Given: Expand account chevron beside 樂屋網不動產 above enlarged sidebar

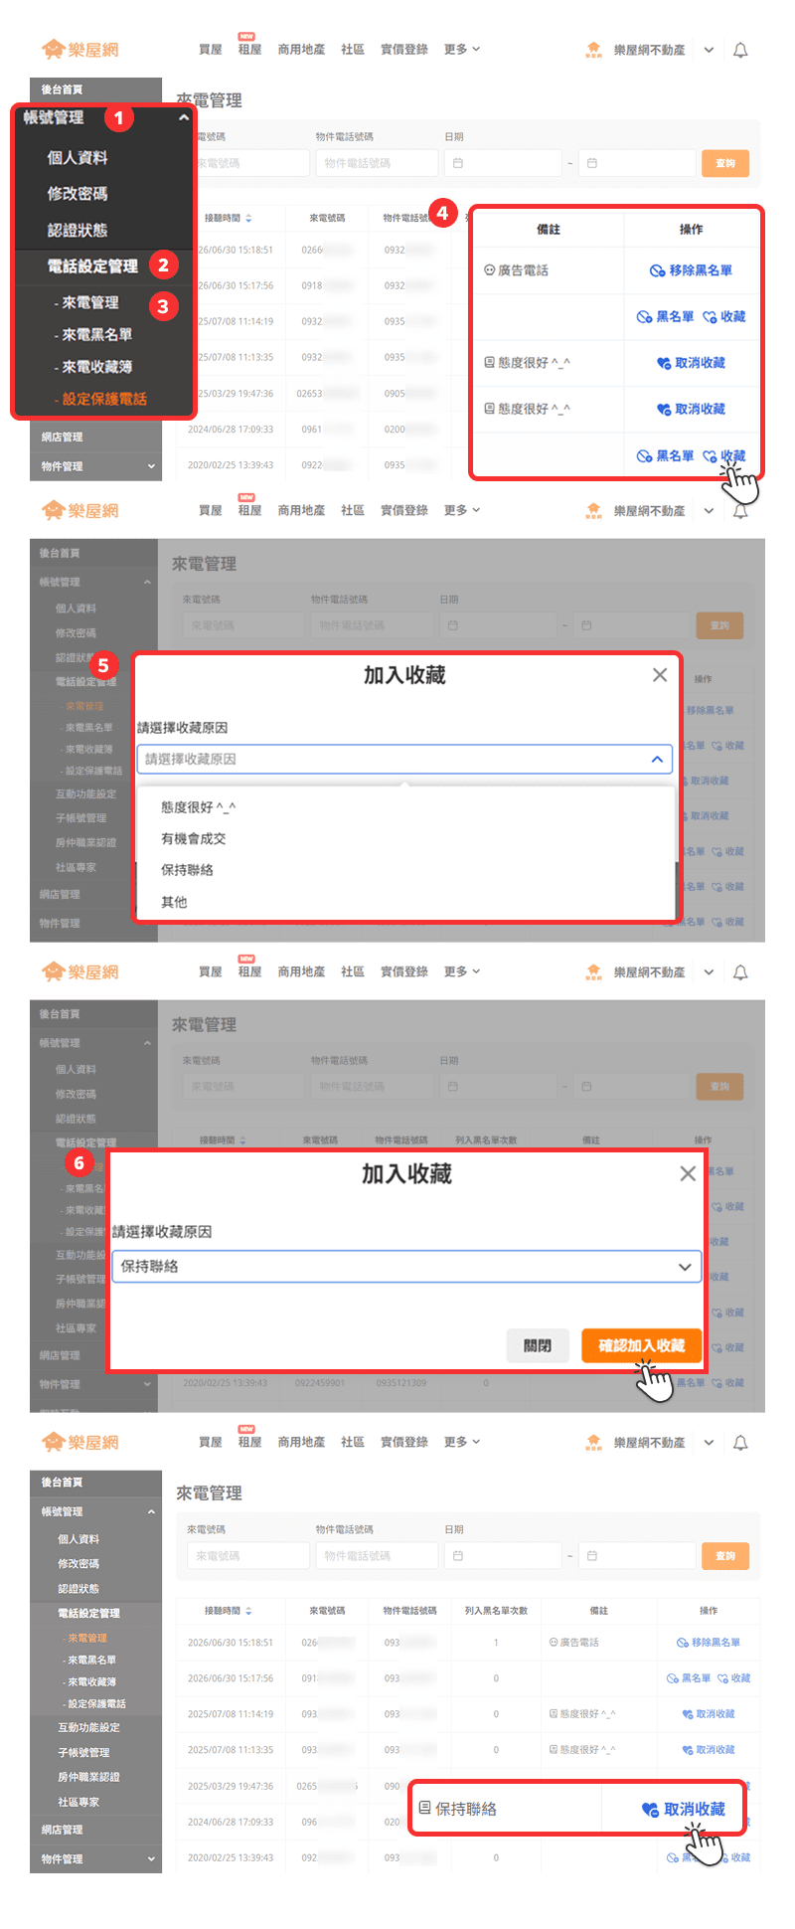Looking at the screenshot, I should pyautogui.click(x=709, y=50).
